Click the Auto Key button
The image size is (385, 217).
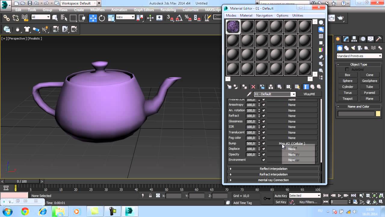point(281,196)
